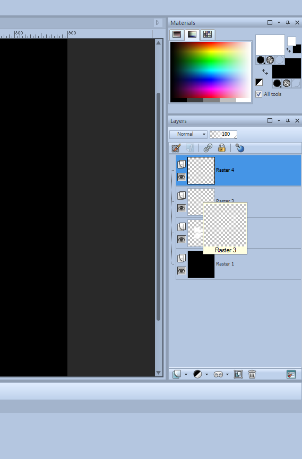Open the foreground Style button
The height and width of the screenshot is (459, 302).
[261, 60]
